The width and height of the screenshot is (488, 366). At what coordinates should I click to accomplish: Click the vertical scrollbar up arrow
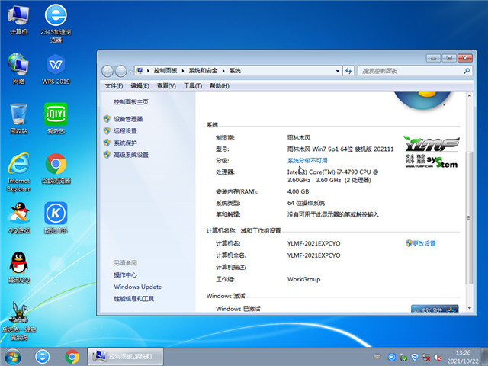tap(470, 95)
